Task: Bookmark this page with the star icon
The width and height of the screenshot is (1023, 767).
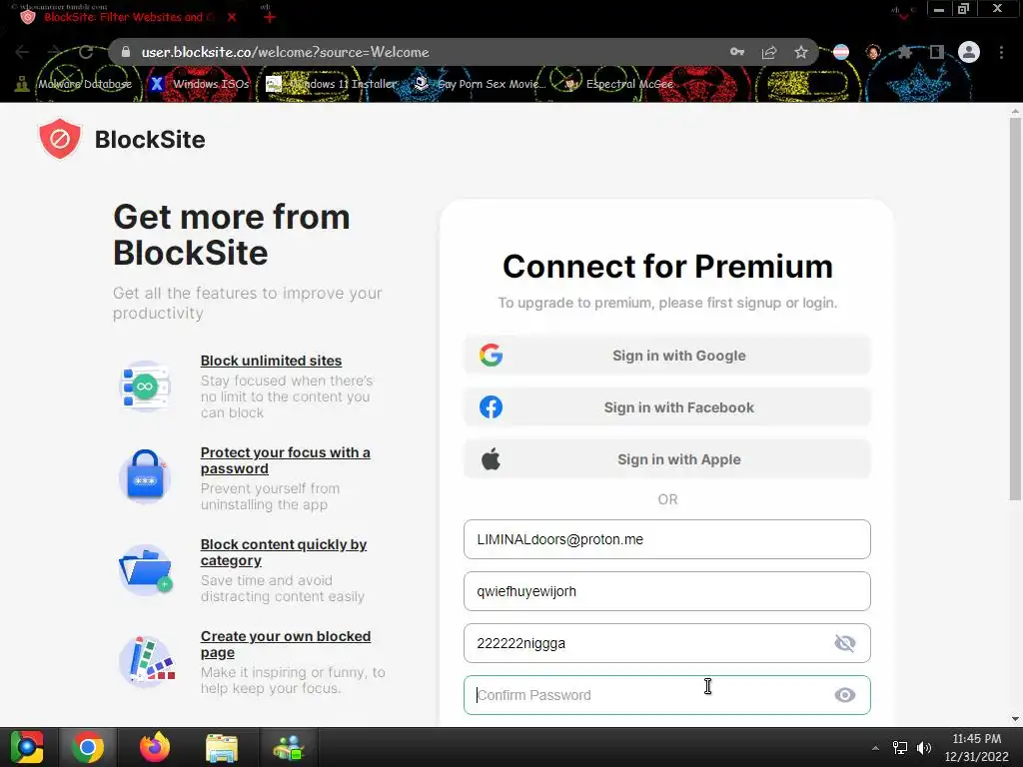Action: (801, 52)
